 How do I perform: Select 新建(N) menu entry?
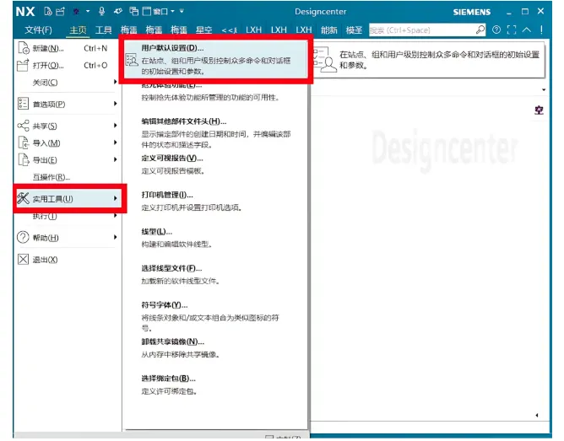(x=68, y=48)
